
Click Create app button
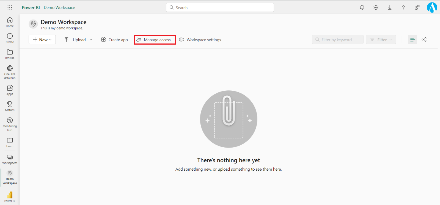click(x=114, y=40)
